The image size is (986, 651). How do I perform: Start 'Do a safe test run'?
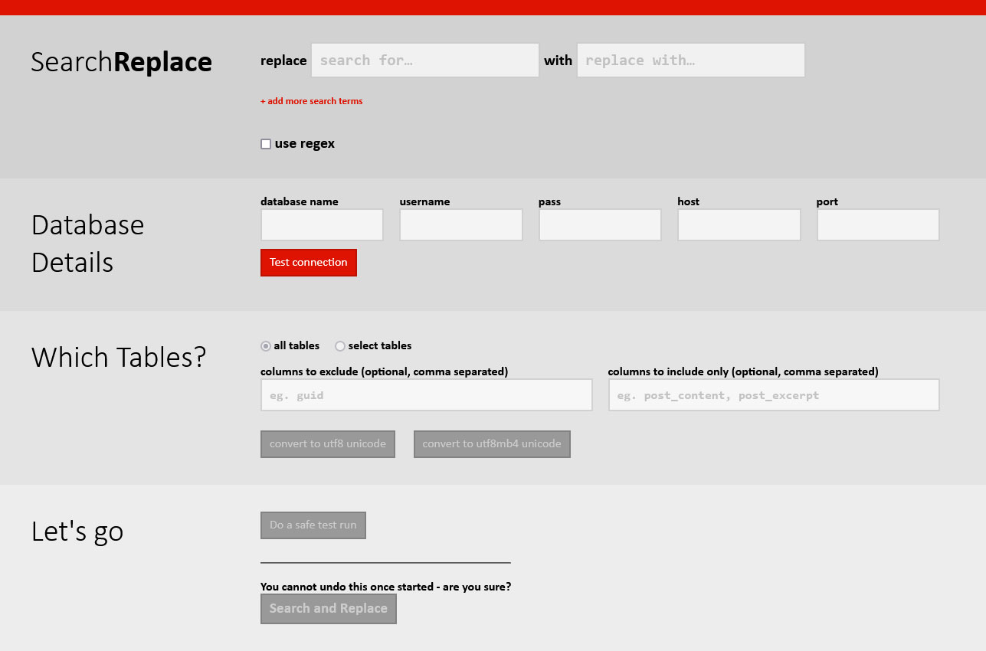[313, 525]
